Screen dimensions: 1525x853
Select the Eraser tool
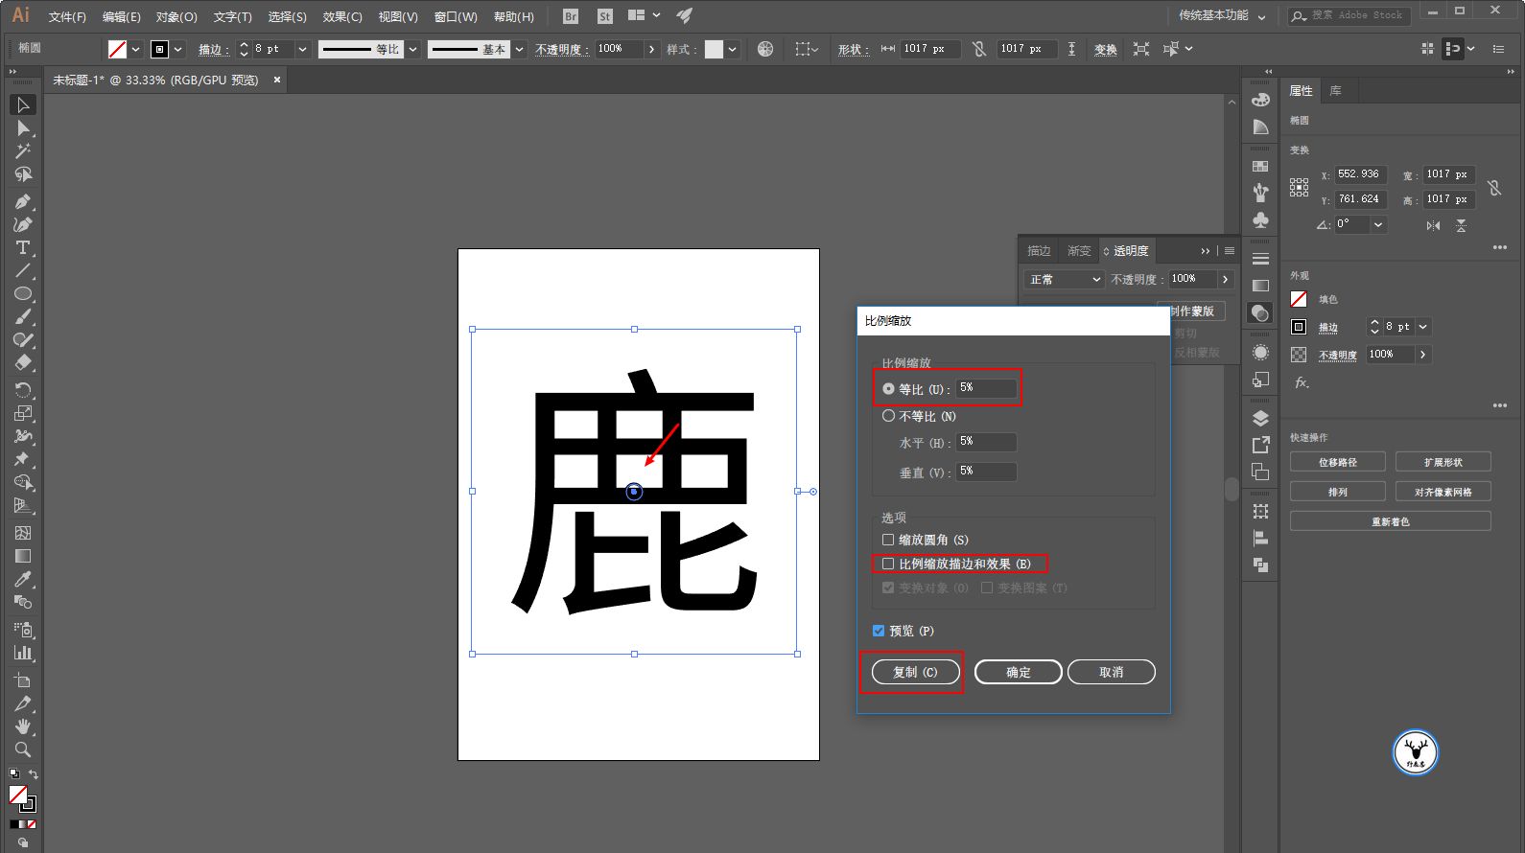pos(23,362)
